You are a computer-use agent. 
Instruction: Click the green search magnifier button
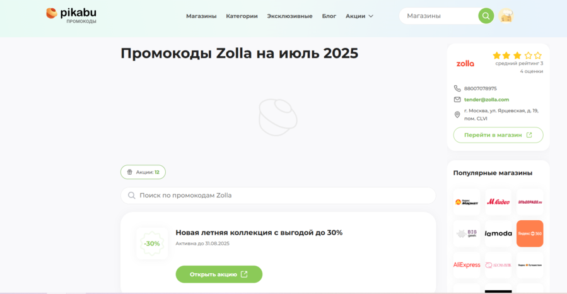486,16
